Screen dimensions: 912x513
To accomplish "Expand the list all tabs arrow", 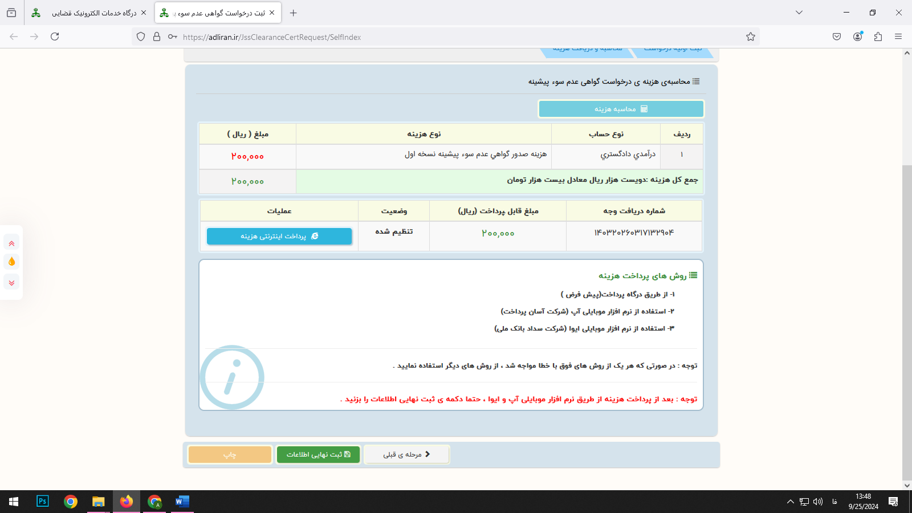I will click(x=799, y=13).
